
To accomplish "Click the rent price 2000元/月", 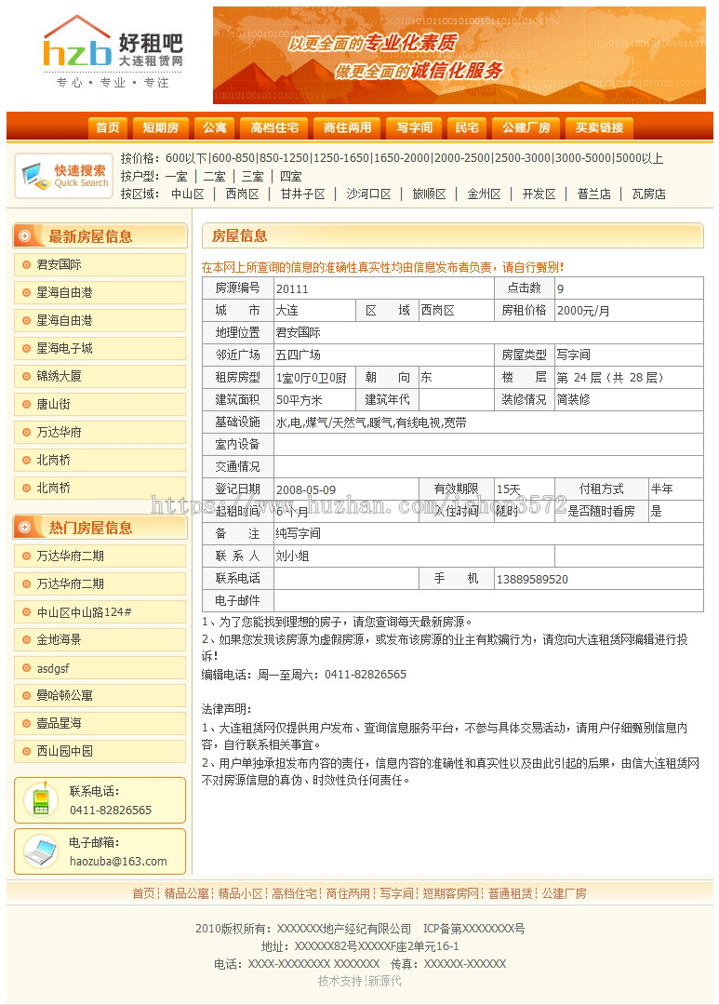I will (x=583, y=311).
